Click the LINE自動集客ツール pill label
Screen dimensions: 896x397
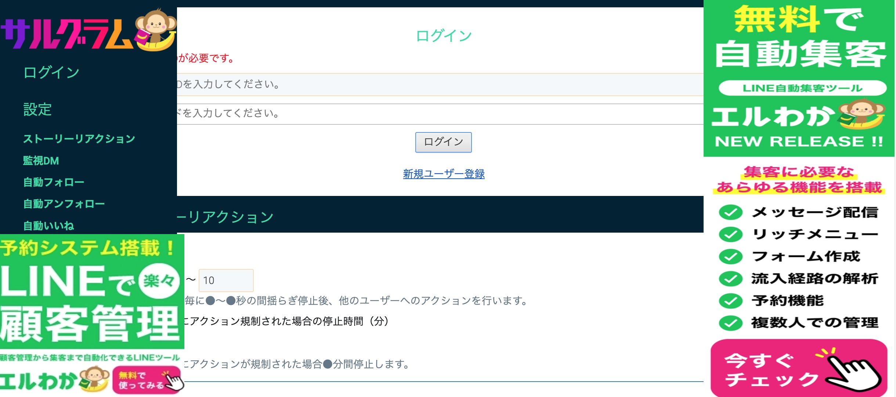point(802,88)
